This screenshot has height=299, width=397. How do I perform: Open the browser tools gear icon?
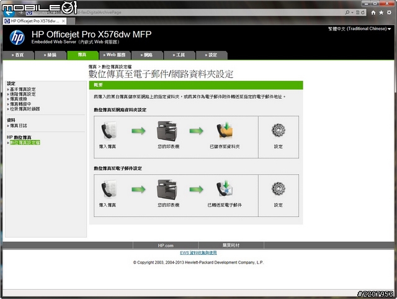coord(389,12)
